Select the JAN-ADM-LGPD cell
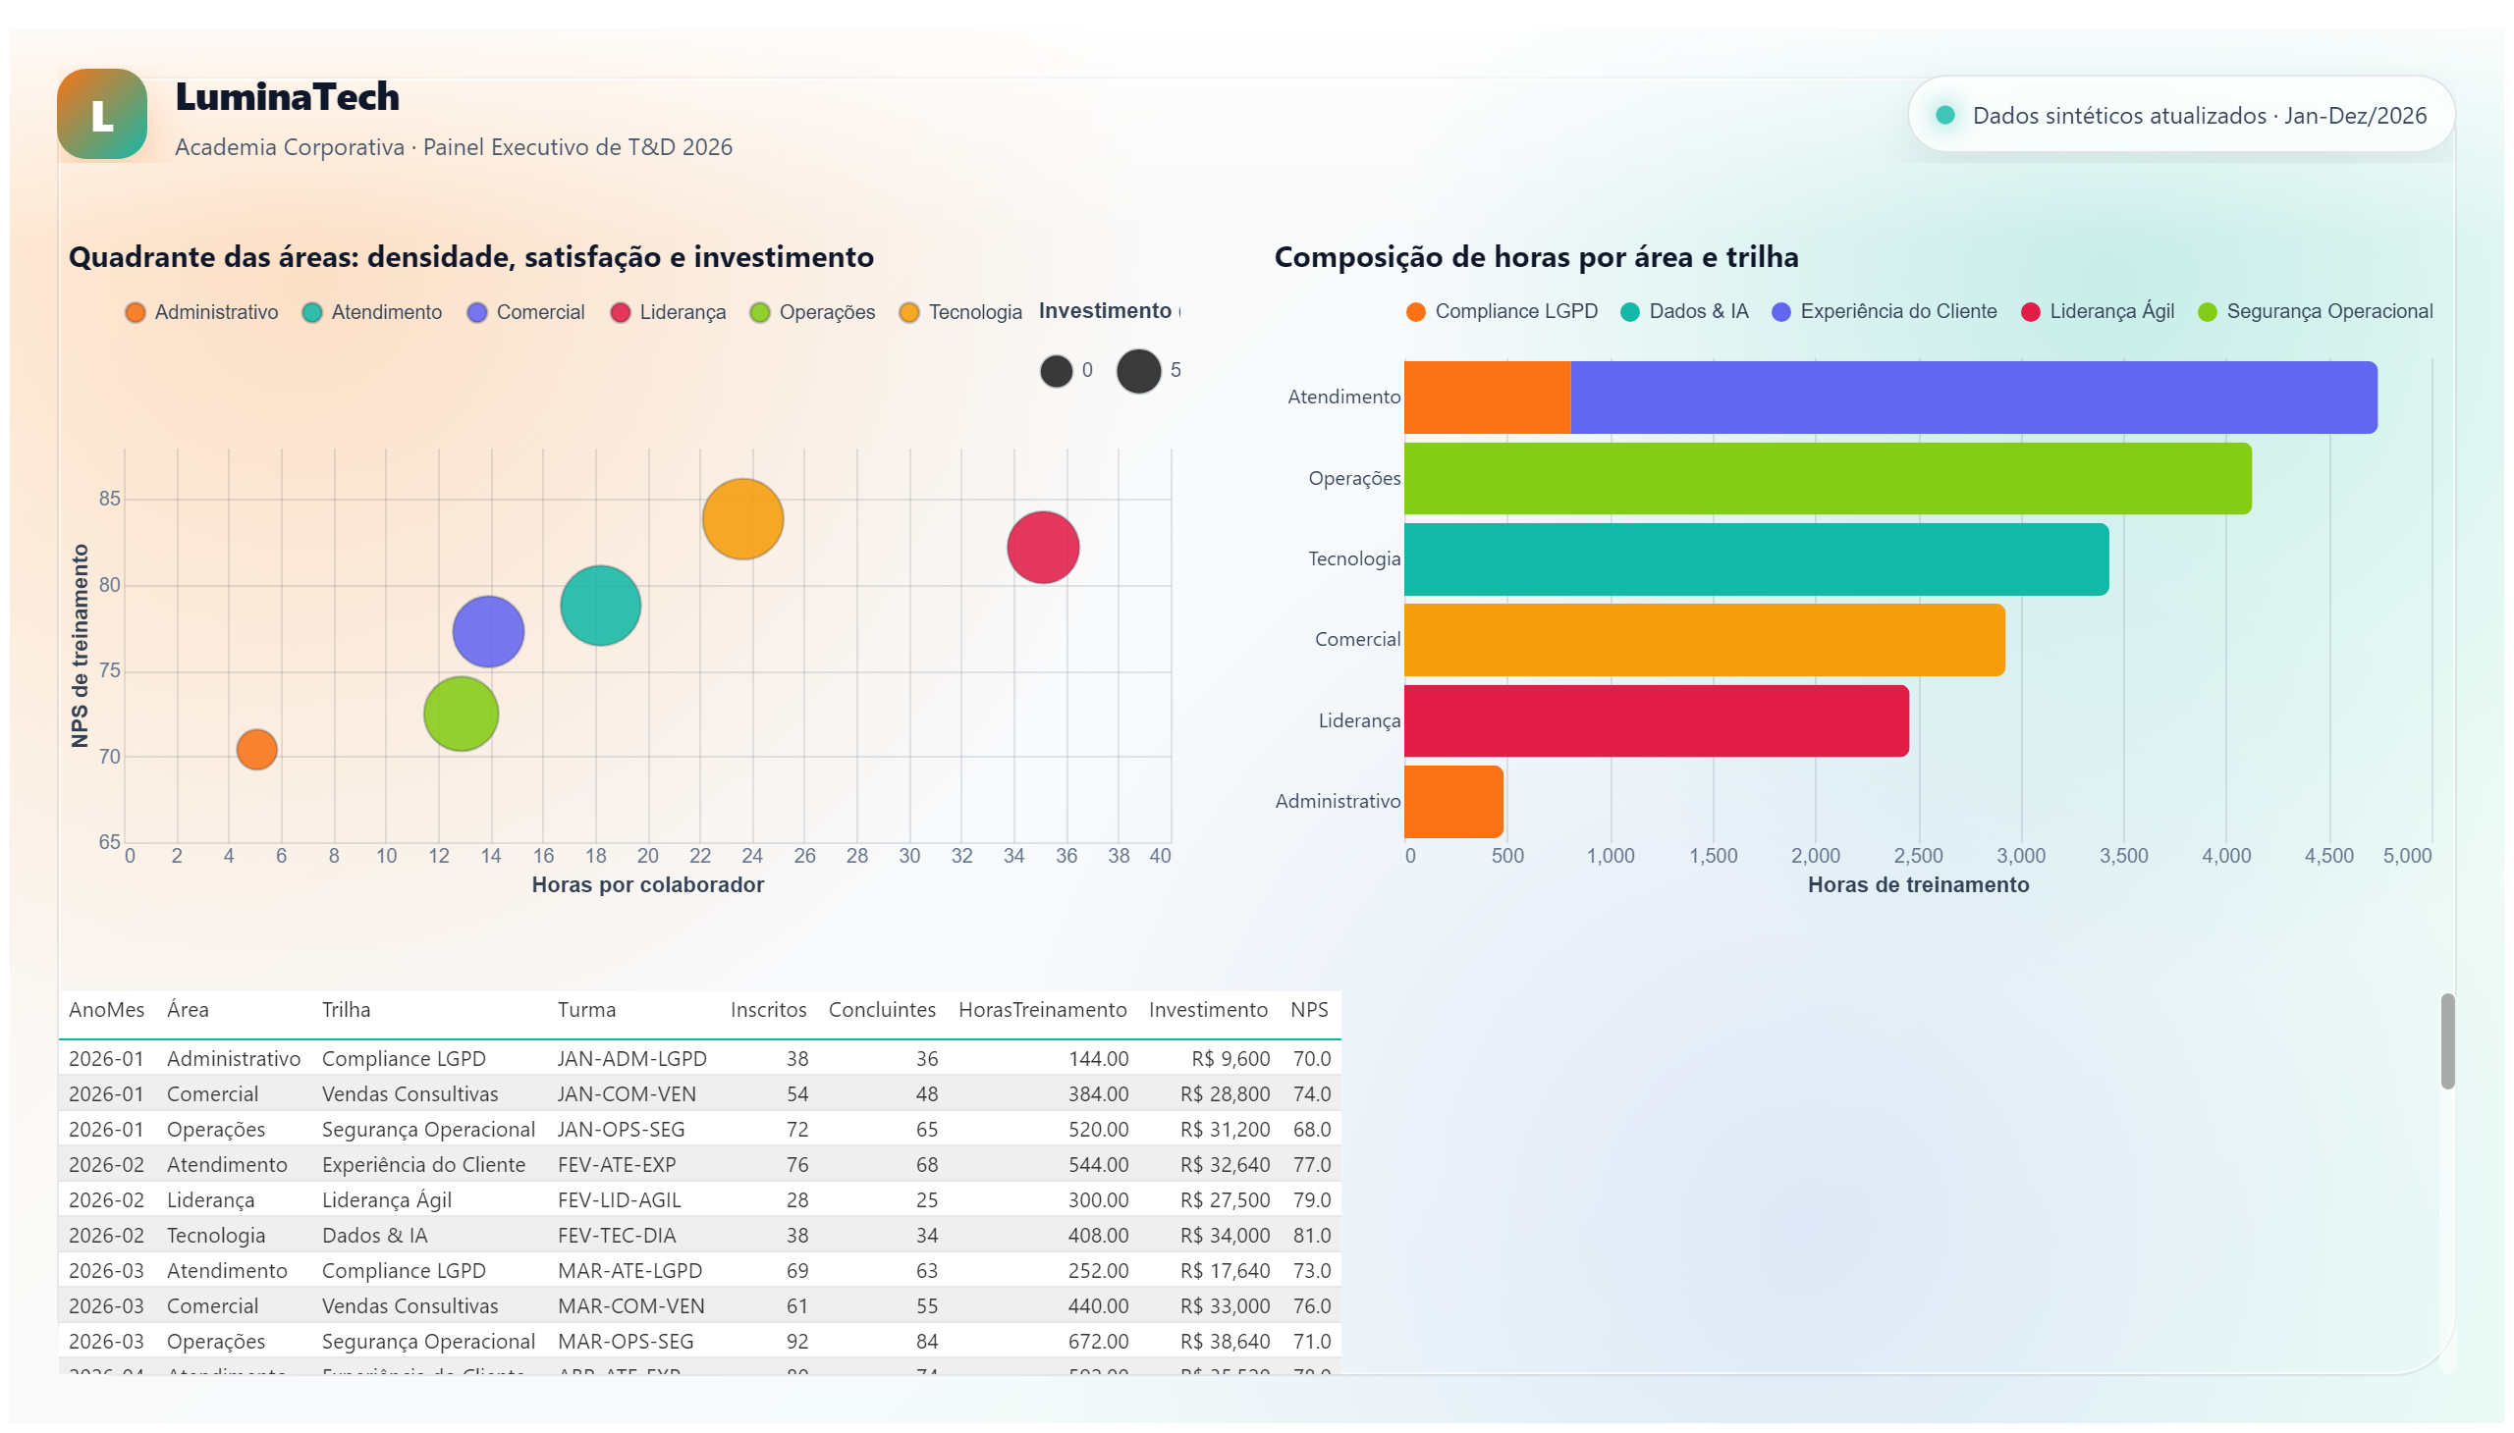Viewport: 2514px width, 1433px height. [x=631, y=1060]
